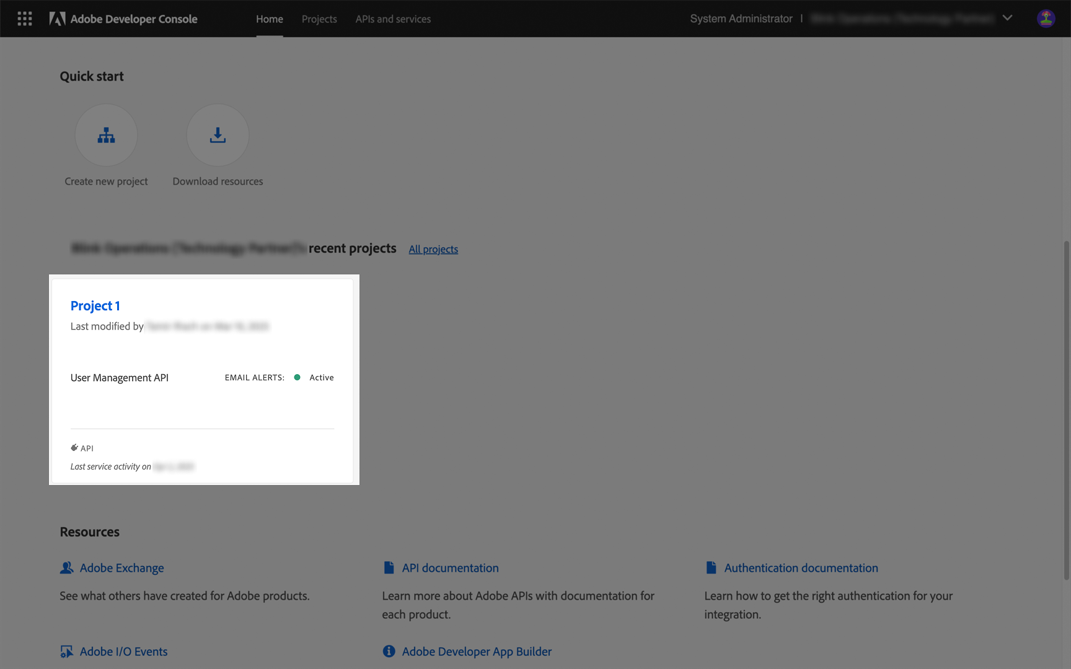Open the Project 1 title link

pos(95,305)
